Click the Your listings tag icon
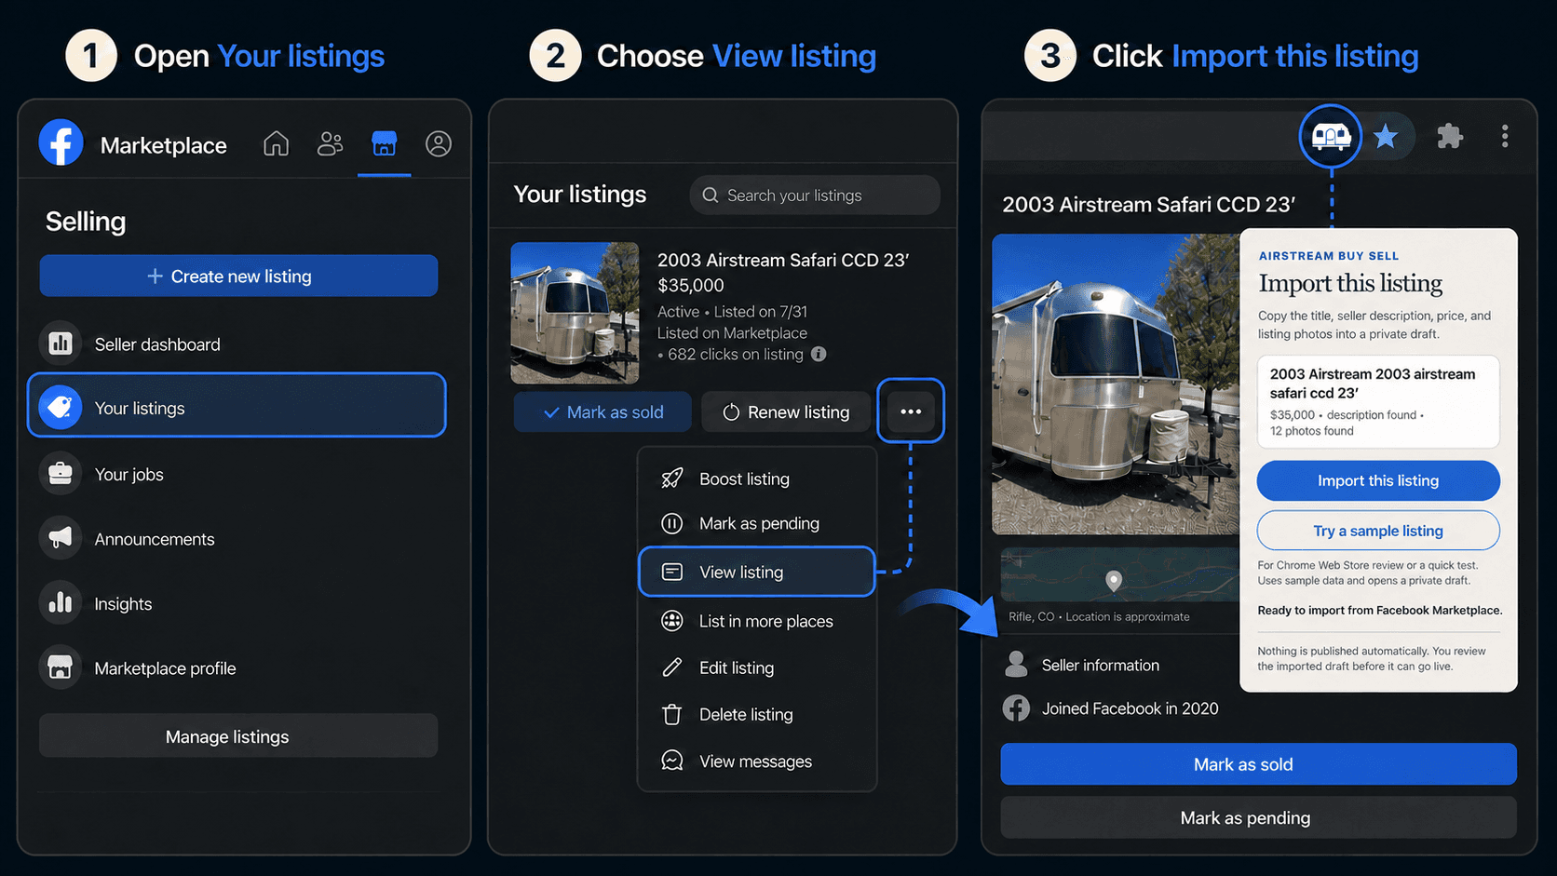Viewport: 1557px width, 876px height. [61, 408]
